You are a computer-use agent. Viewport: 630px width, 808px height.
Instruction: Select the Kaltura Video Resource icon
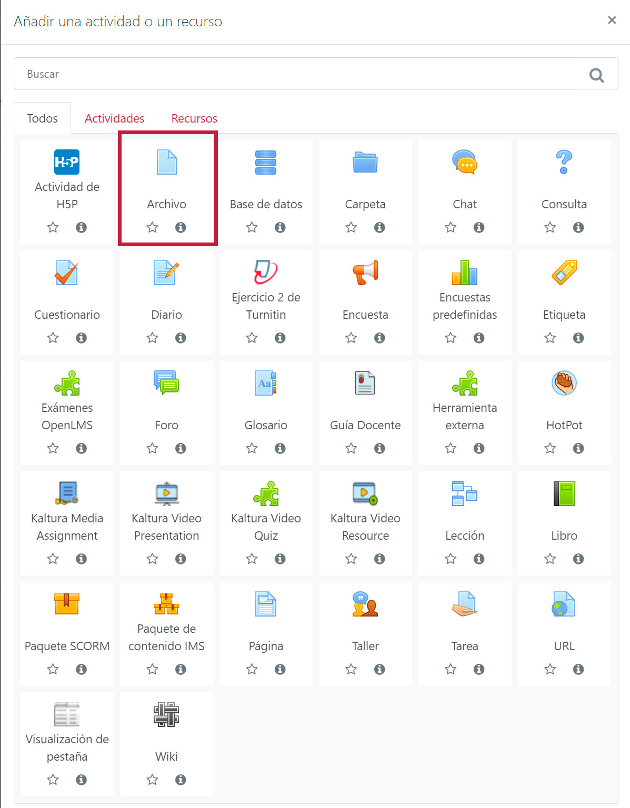(365, 493)
